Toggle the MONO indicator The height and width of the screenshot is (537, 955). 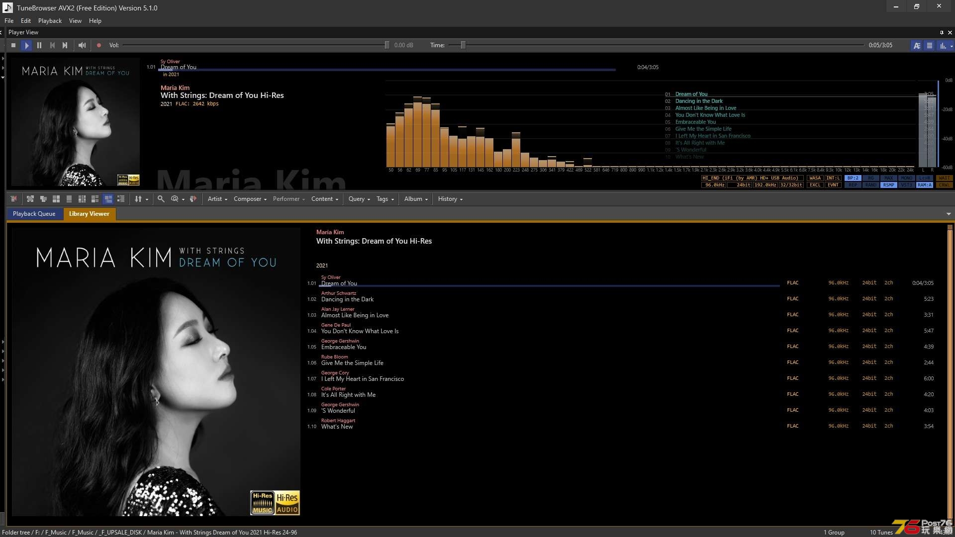907,178
